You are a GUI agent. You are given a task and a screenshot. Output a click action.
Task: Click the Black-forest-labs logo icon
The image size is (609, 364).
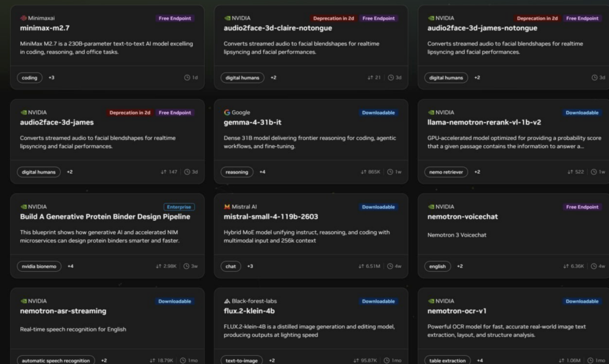tap(227, 301)
